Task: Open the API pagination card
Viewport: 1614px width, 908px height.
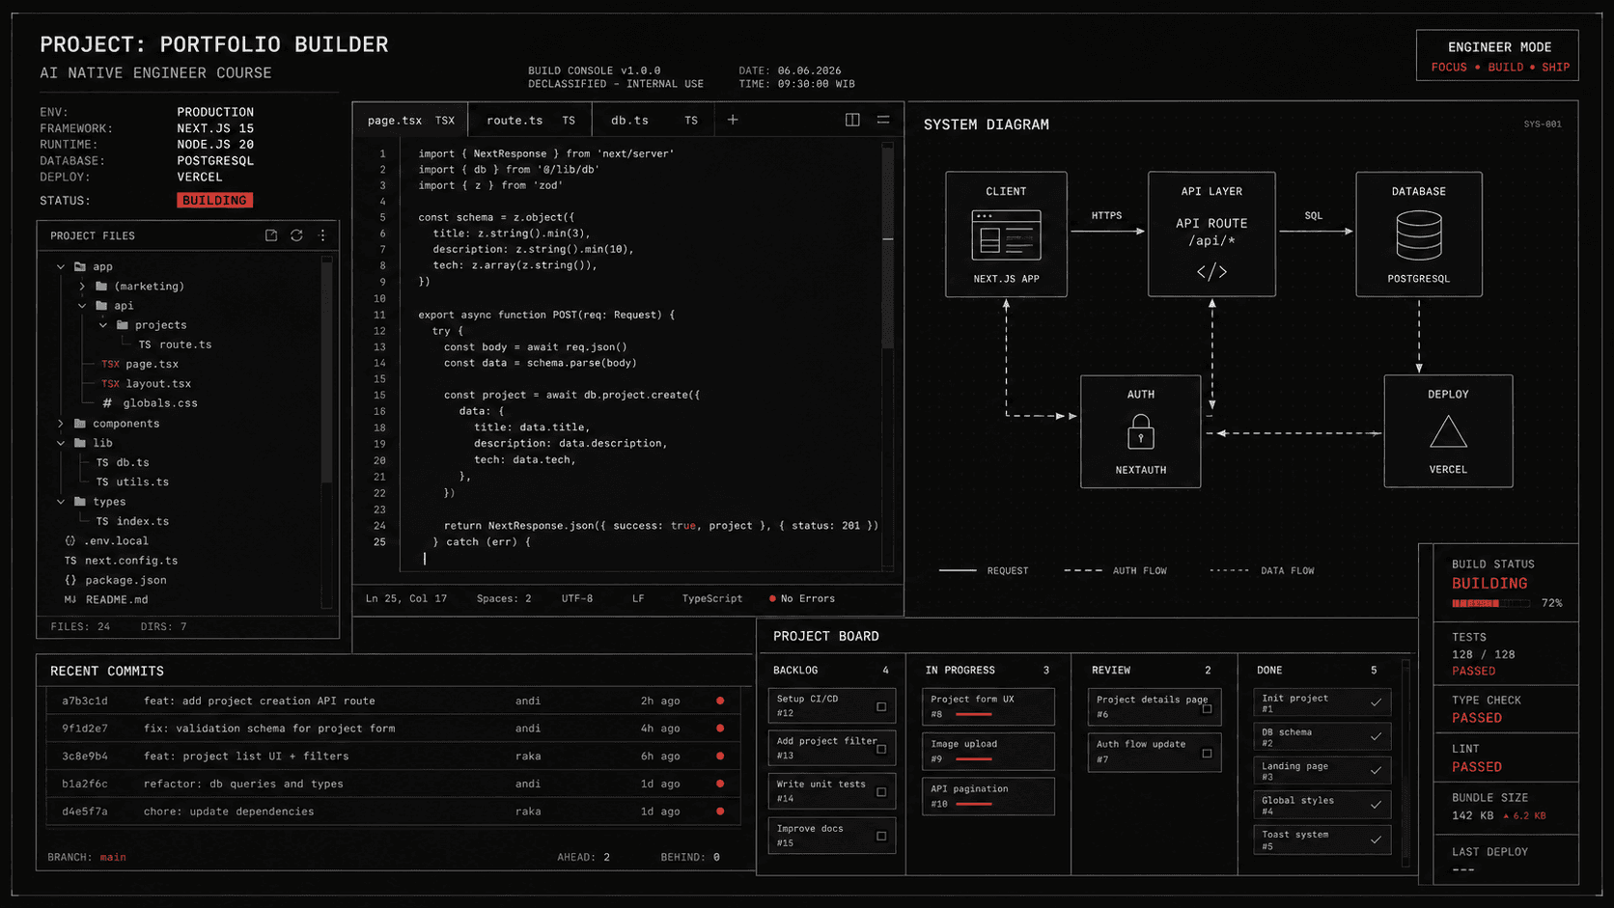Action: tap(988, 796)
